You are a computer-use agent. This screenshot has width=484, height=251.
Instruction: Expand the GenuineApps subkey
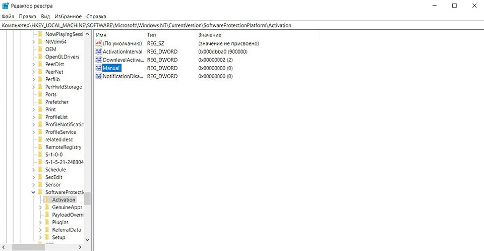click(40, 207)
